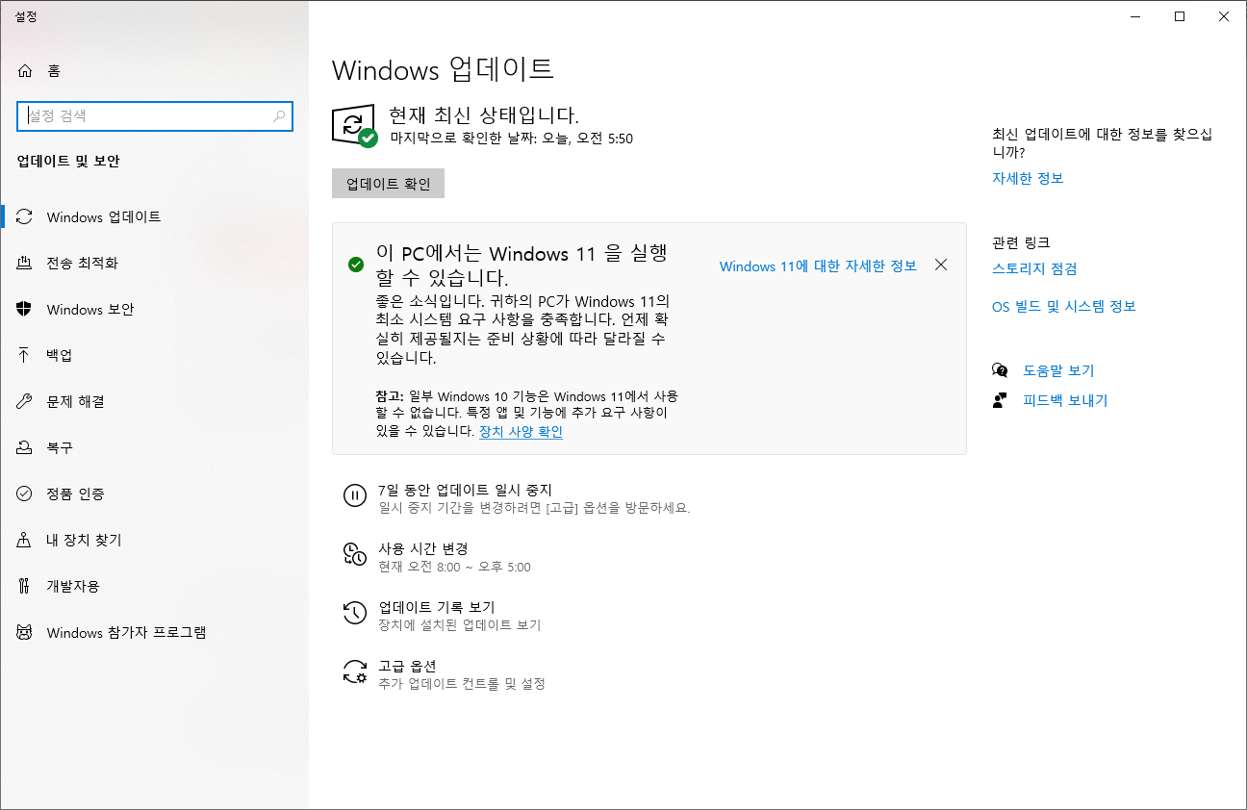Click the 복구 person icon
Image resolution: width=1247 pixels, height=810 pixels.
(25, 448)
